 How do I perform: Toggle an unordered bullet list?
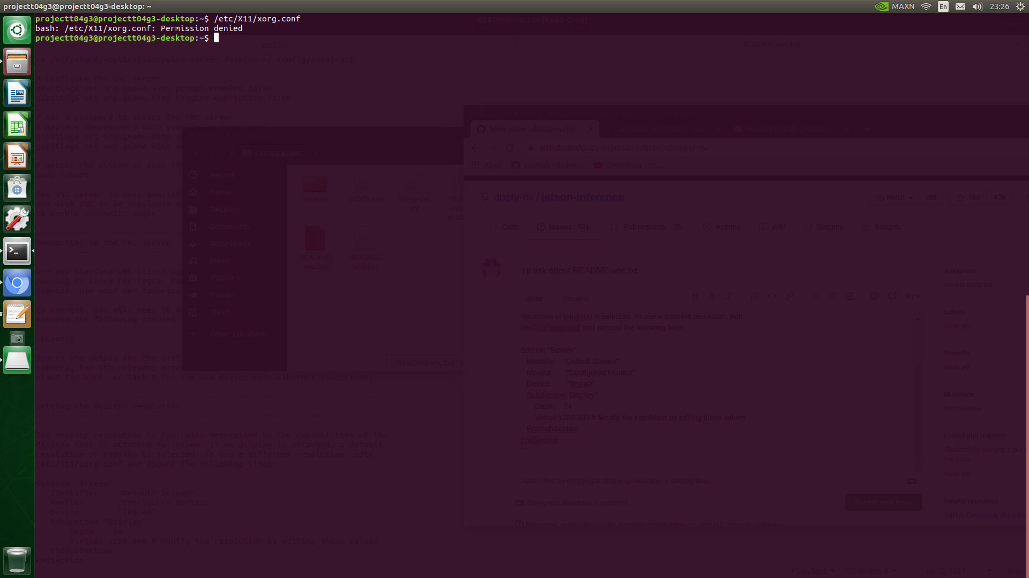[x=815, y=296]
